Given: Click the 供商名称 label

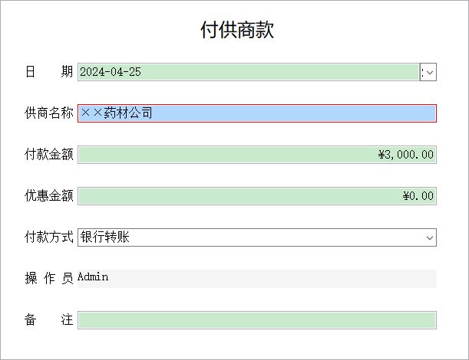Looking at the screenshot, I should click(48, 113).
